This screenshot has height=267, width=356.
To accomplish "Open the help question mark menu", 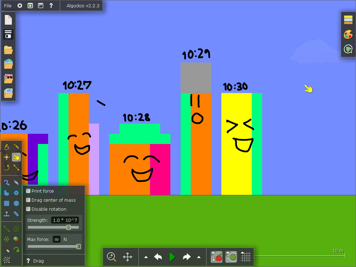I will (x=51, y=6).
